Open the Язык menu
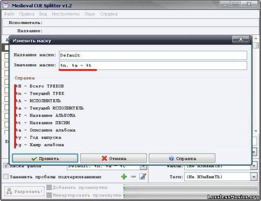This screenshot has width=261, height=201. pos(90,14)
